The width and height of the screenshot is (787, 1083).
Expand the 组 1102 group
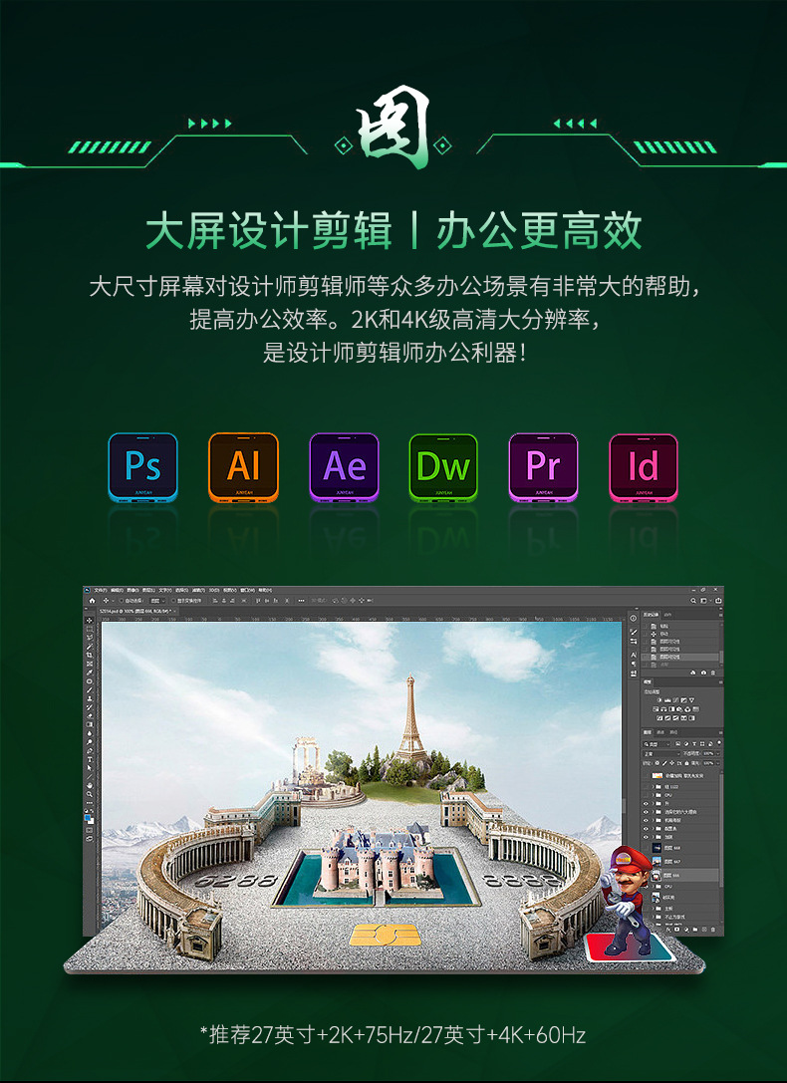pos(654,787)
